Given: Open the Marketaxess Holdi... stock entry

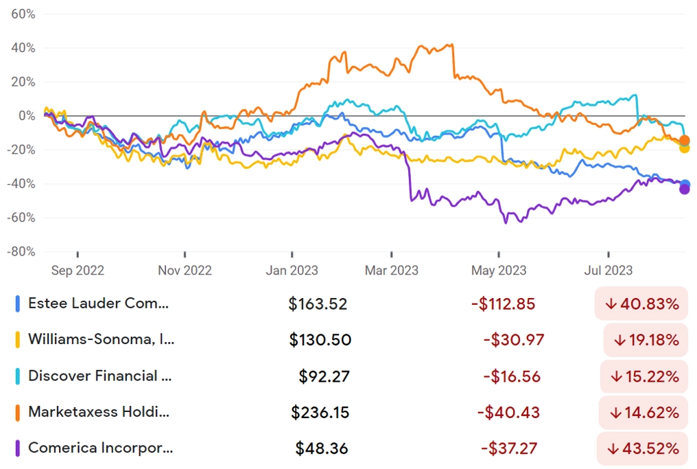Looking at the screenshot, I should click(99, 412).
